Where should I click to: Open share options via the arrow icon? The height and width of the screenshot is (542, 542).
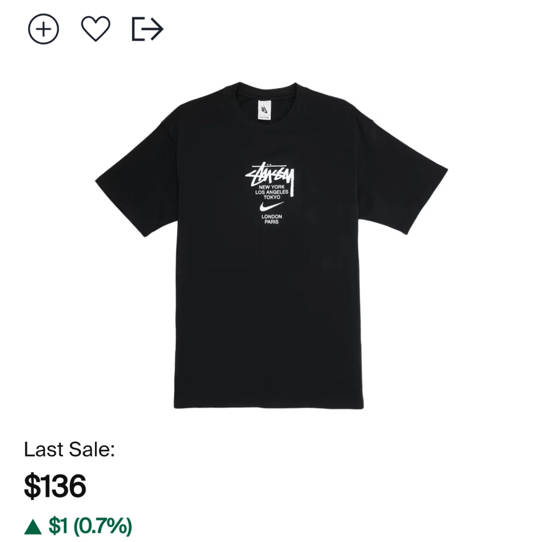147,29
